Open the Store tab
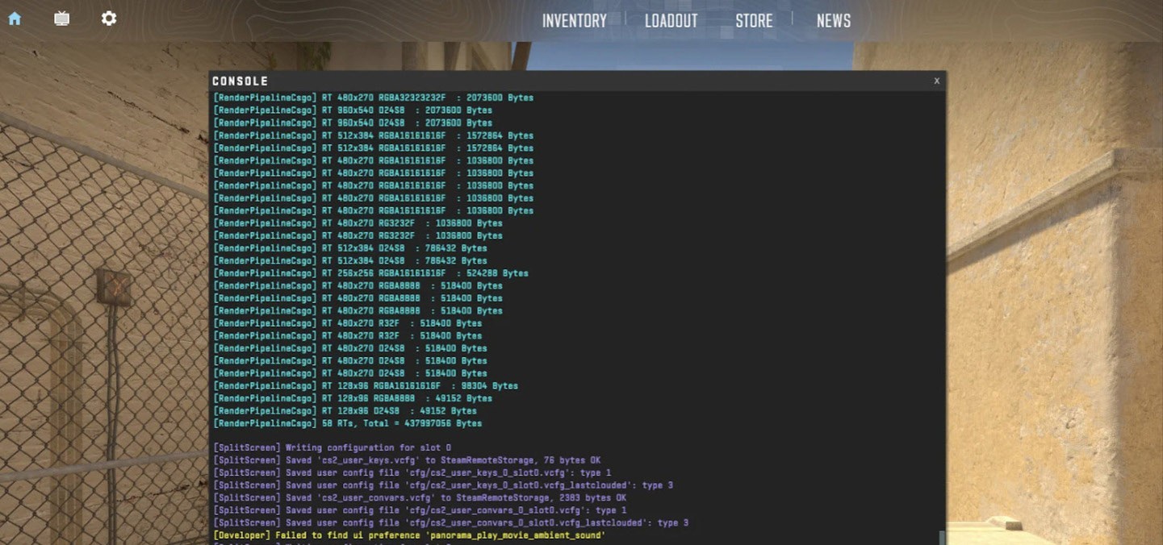The width and height of the screenshot is (1163, 545). [754, 21]
